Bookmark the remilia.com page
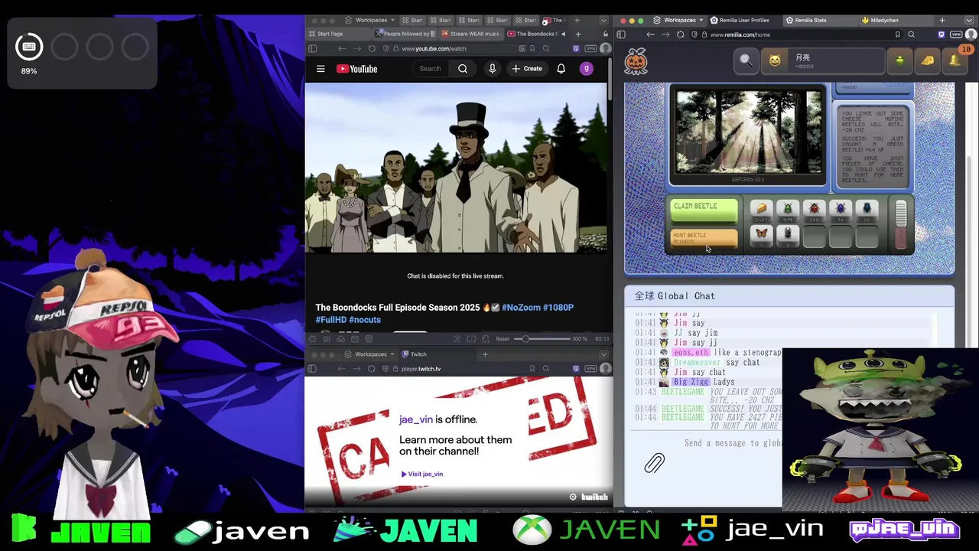979x551 pixels. [x=897, y=34]
